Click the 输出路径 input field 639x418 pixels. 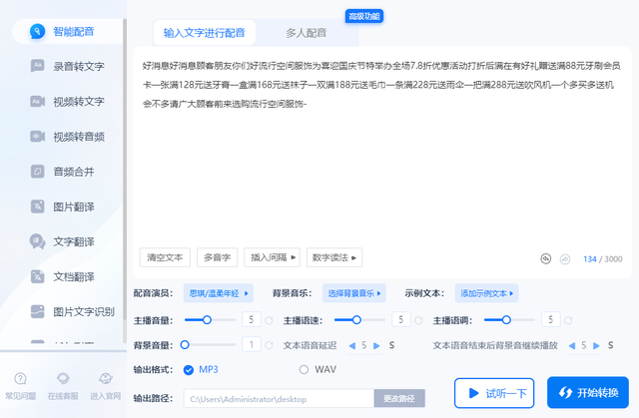coord(279,398)
